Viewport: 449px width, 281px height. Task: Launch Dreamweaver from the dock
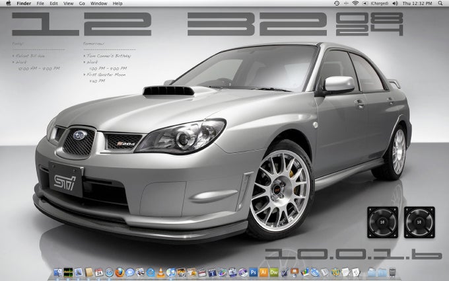coord(274,272)
